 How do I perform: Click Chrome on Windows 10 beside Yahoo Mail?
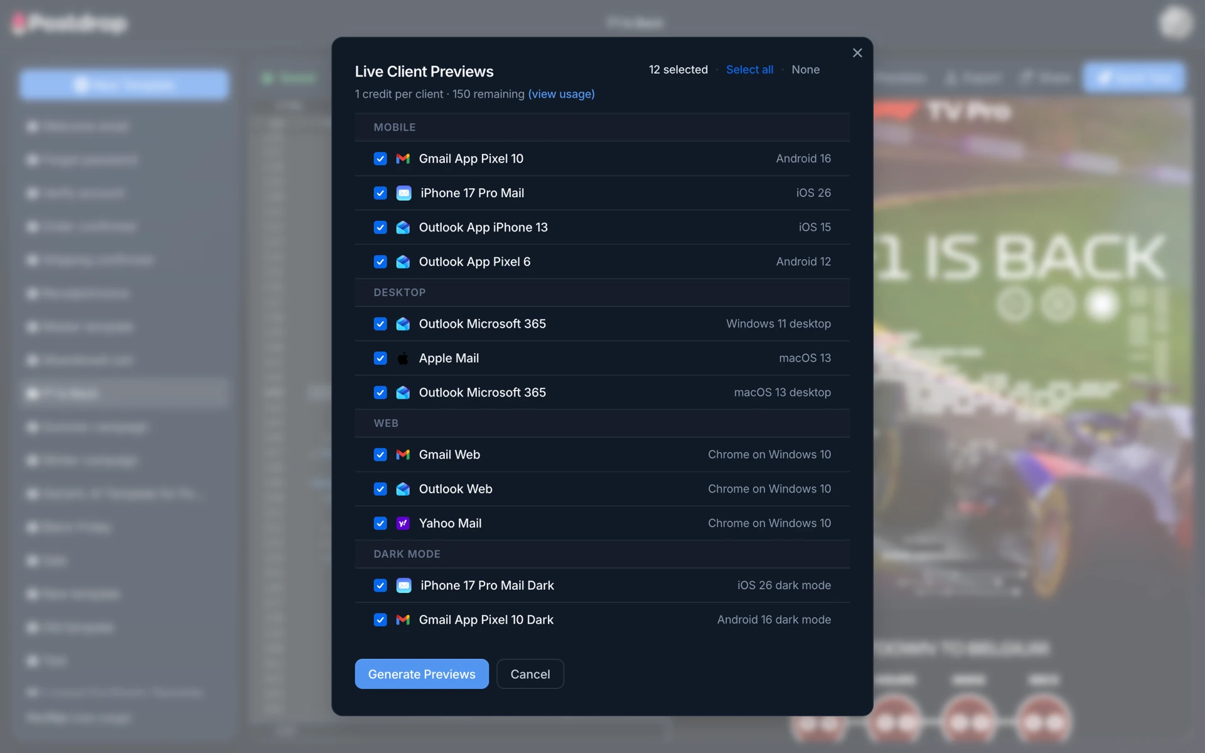(769, 523)
